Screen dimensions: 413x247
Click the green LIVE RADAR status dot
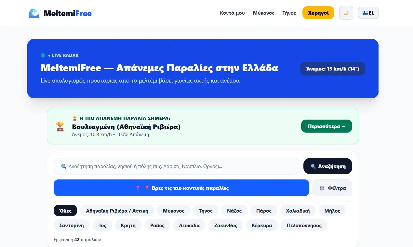pyautogui.click(x=43, y=55)
